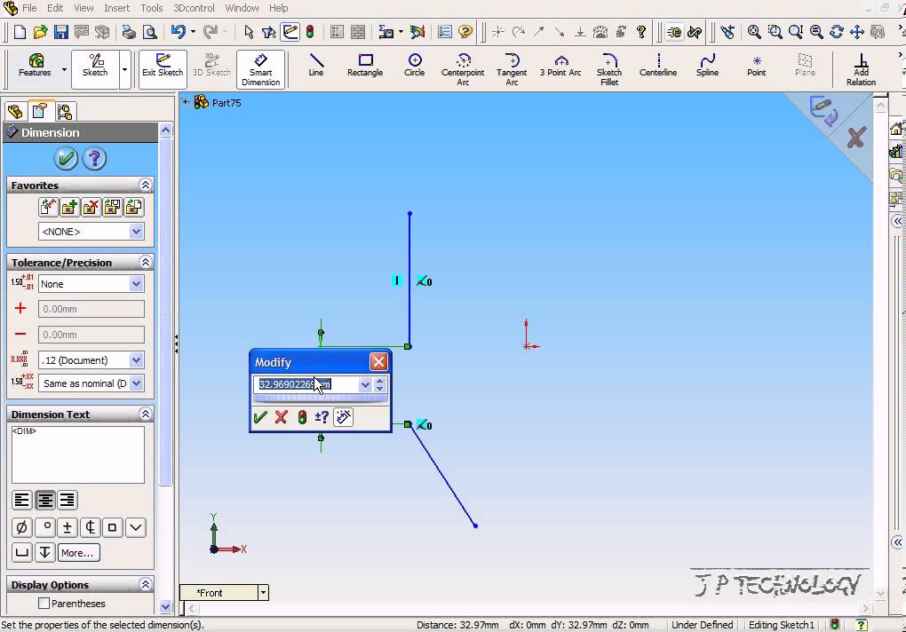
Task: Select the Circle sketch tool
Action: tap(414, 65)
